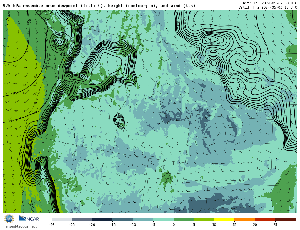The height and width of the screenshot is (230, 300).
Task: Click the 'Init: Thu 2024-05-02 00 UTC' text
Action: pyautogui.click(x=269, y=3)
